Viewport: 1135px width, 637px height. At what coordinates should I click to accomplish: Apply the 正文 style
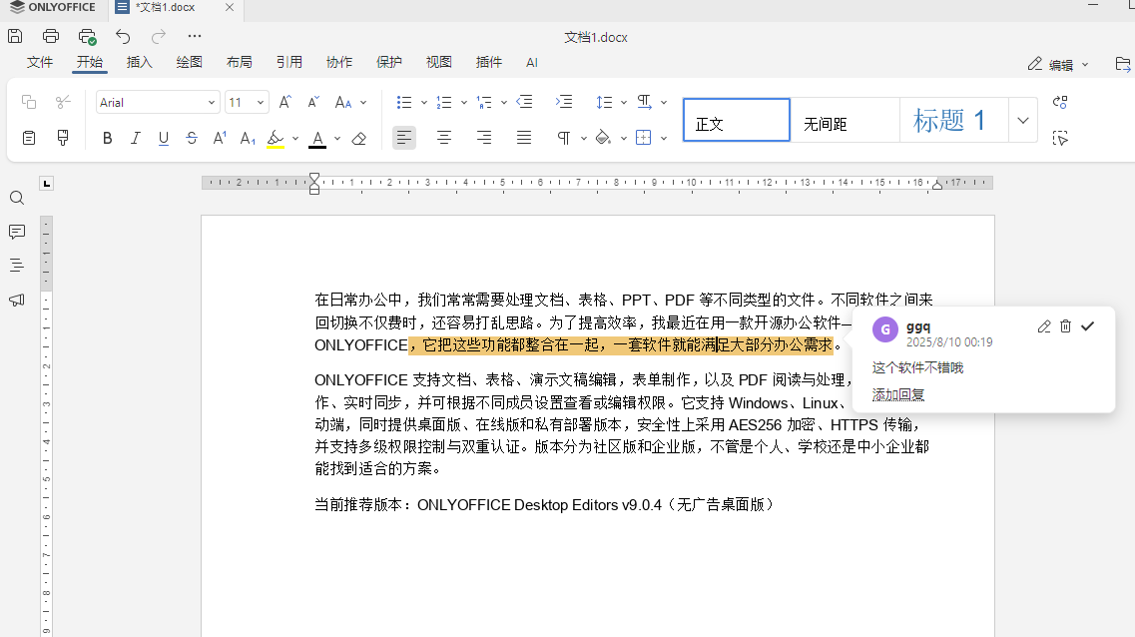[x=736, y=120]
